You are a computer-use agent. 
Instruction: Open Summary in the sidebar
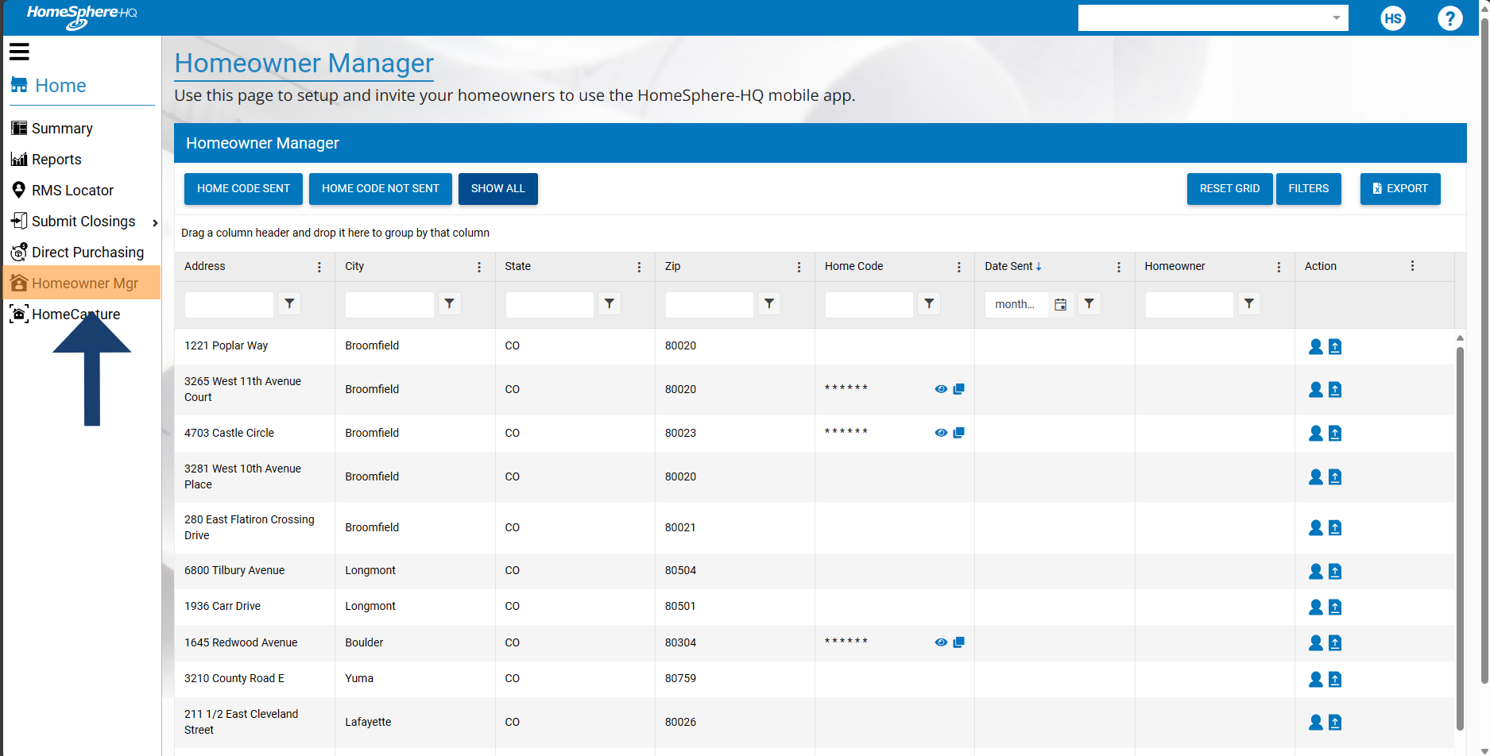[x=52, y=128]
